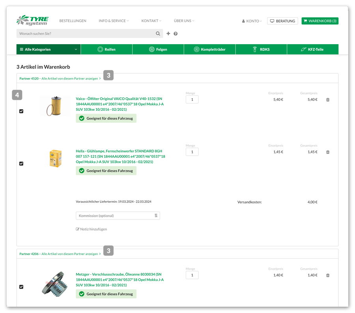Uncheck the Vaico Ölfilter item checkbox

[21, 111]
